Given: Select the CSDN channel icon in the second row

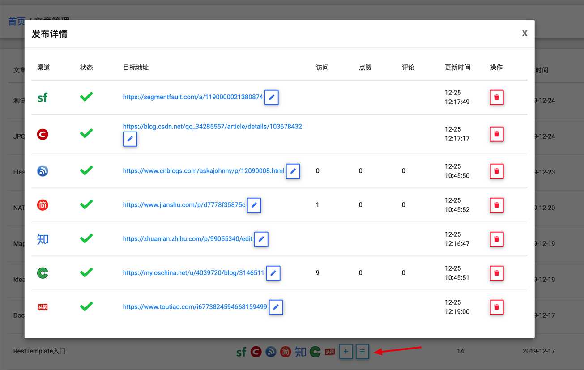Looking at the screenshot, I should (43, 134).
